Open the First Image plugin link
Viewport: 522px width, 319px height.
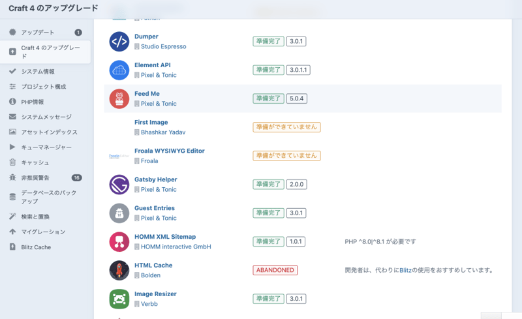(x=151, y=123)
